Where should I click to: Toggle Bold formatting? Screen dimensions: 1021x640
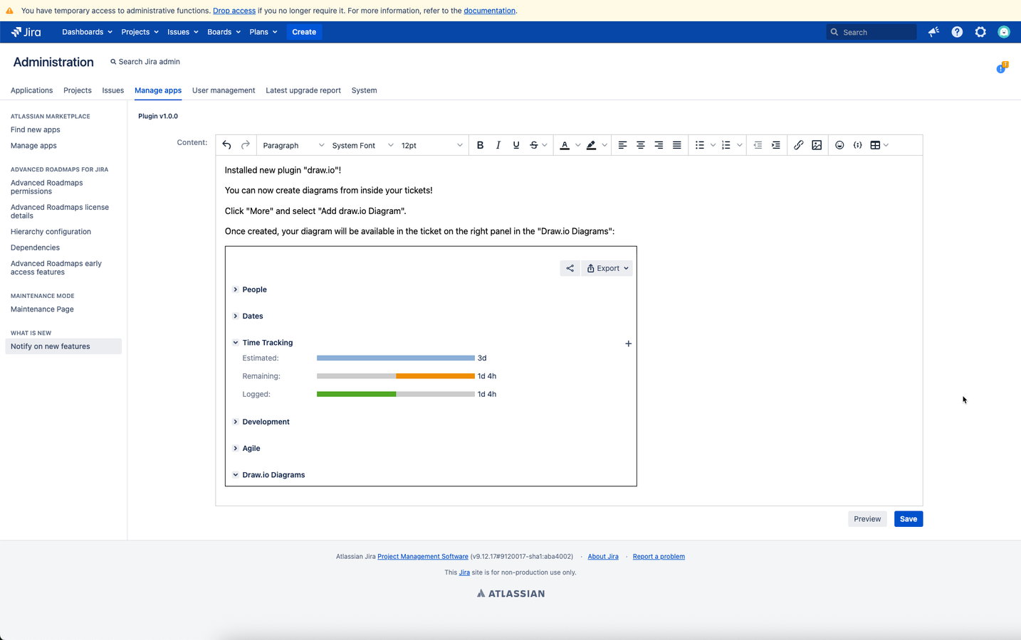coord(480,145)
